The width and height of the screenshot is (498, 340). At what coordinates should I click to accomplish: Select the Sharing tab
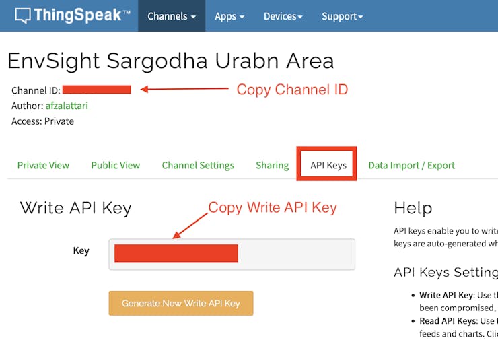[272, 165]
